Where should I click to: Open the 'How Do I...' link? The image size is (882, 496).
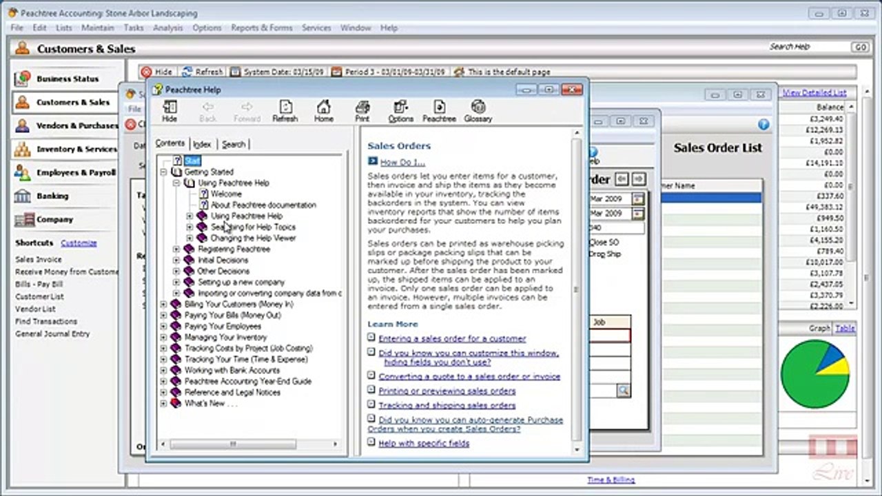(402, 163)
